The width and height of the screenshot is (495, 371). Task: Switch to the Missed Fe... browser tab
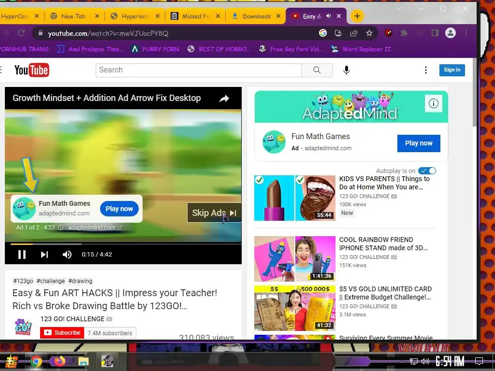click(196, 16)
